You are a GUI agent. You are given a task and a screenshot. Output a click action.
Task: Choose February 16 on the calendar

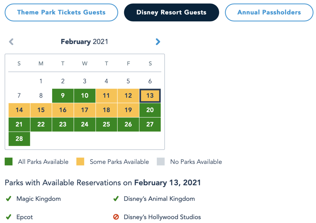tap(63, 110)
